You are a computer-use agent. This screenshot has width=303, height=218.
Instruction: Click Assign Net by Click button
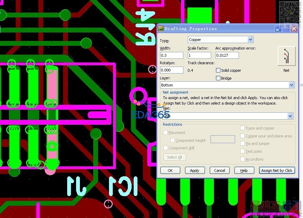(x=277, y=171)
